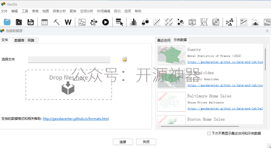This screenshot has width=271, height=148.
Task: Switch to the 文件 data source tab
Action: tap(7, 40)
